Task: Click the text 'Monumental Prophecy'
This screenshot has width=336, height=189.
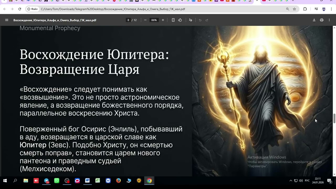Action: (50, 28)
